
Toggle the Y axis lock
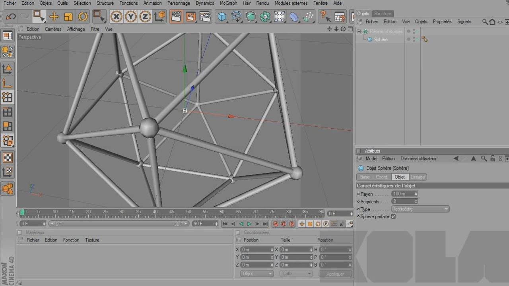pos(130,17)
